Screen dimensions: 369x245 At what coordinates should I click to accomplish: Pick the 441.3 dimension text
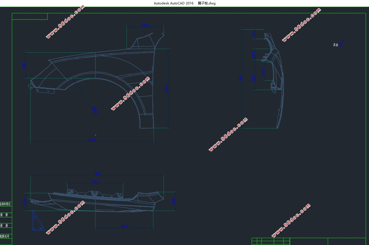pos(95,182)
